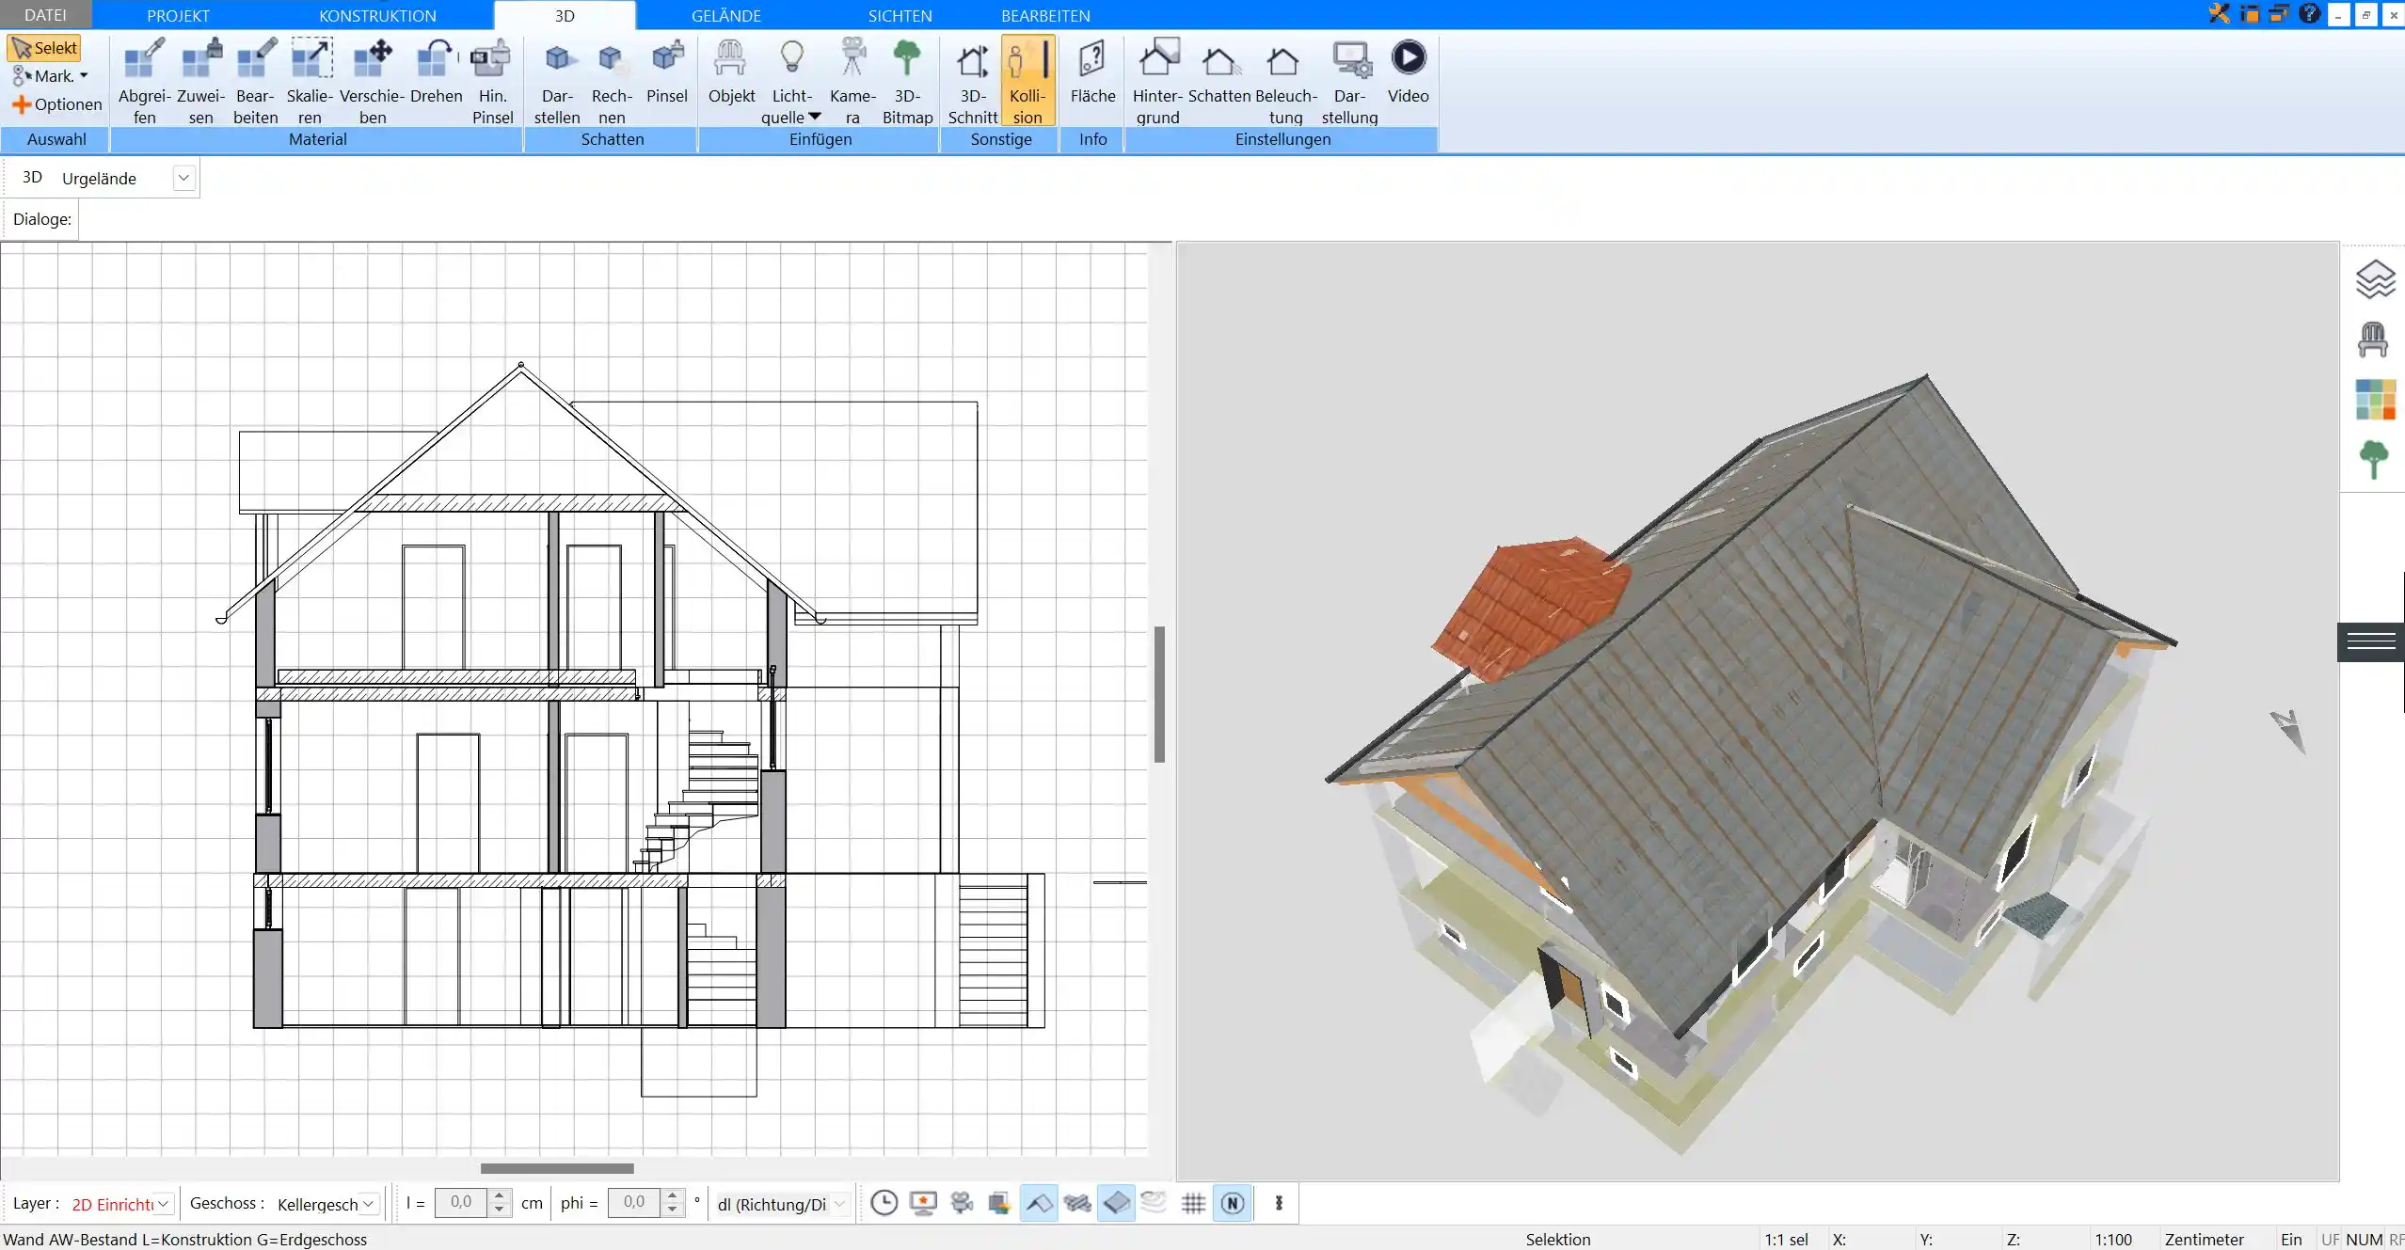Switch to the PROJEKT tab
The height and width of the screenshot is (1250, 2405).
click(x=178, y=15)
